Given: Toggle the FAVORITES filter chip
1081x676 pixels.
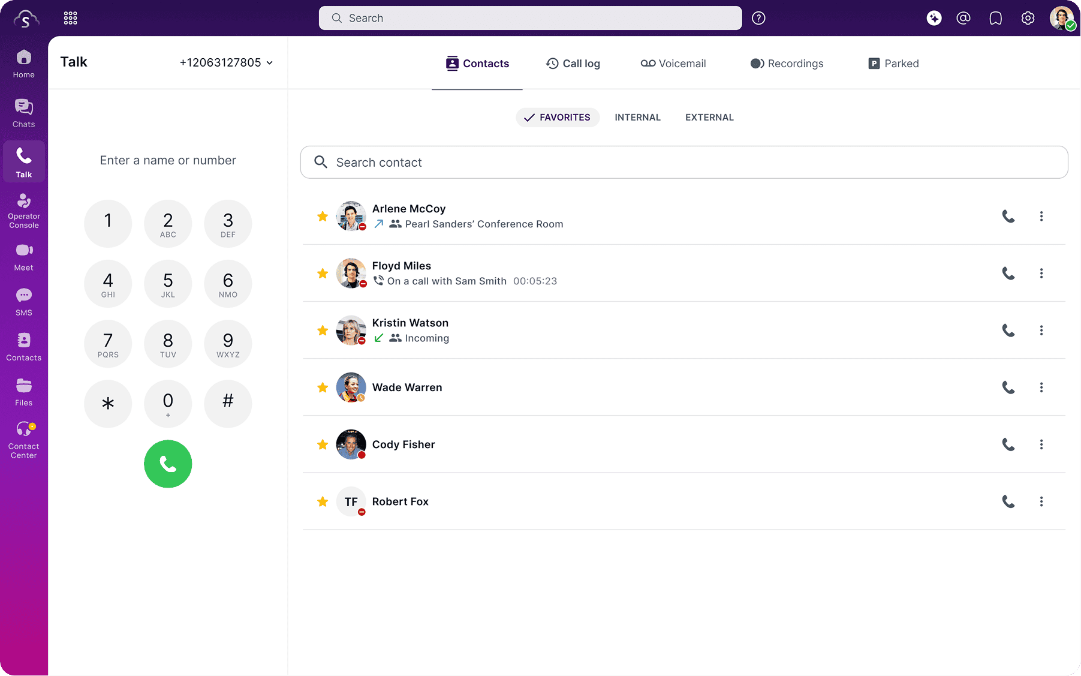Looking at the screenshot, I should tap(557, 118).
